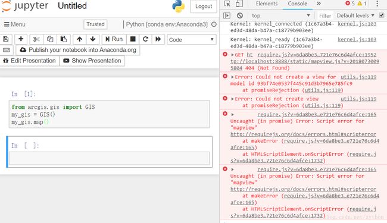
Task: Run the selected cell
Action: [114, 39]
